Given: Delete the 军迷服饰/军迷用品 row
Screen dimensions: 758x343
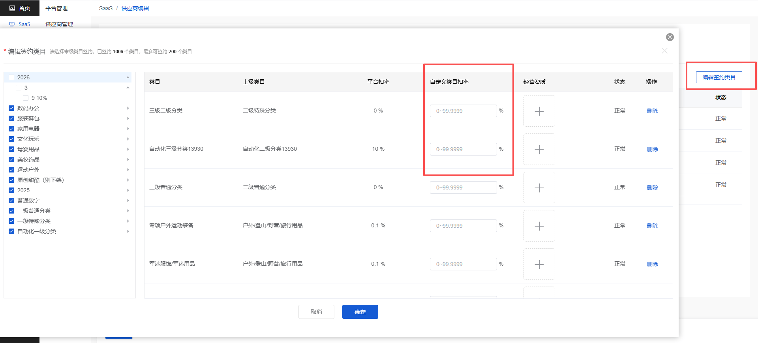Looking at the screenshot, I should pos(652,264).
